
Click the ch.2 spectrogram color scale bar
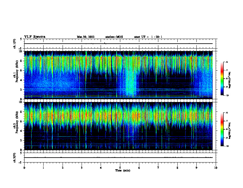tap(222, 129)
